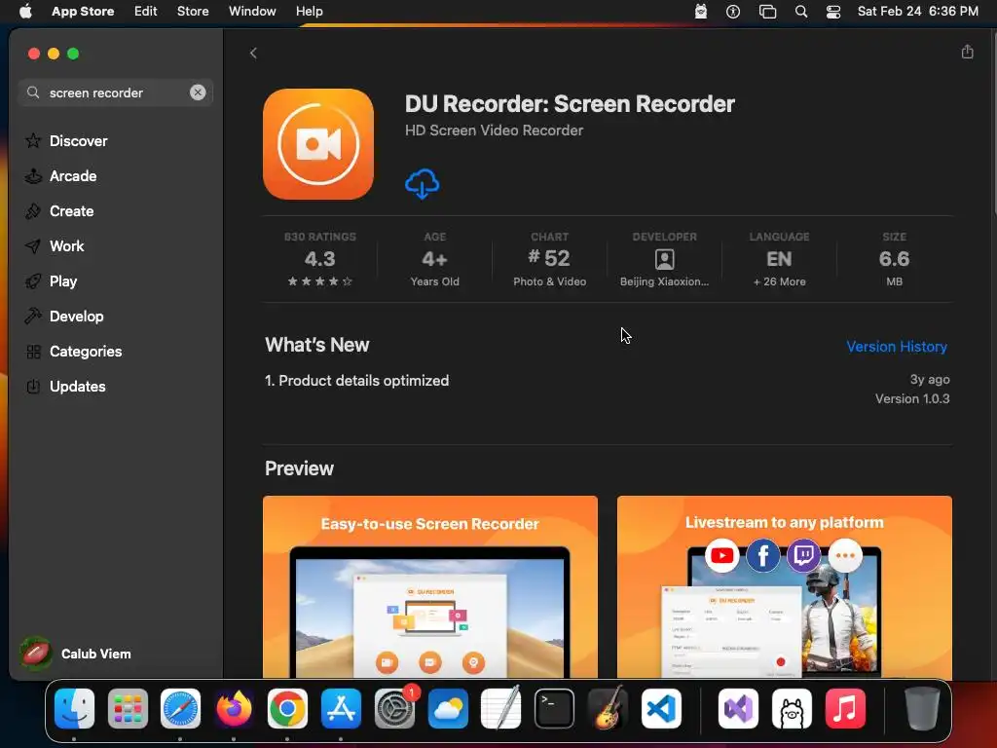The width and height of the screenshot is (997, 748).
Task: Launch Visual Studio Code from the Dock
Action: (x=661, y=708)
